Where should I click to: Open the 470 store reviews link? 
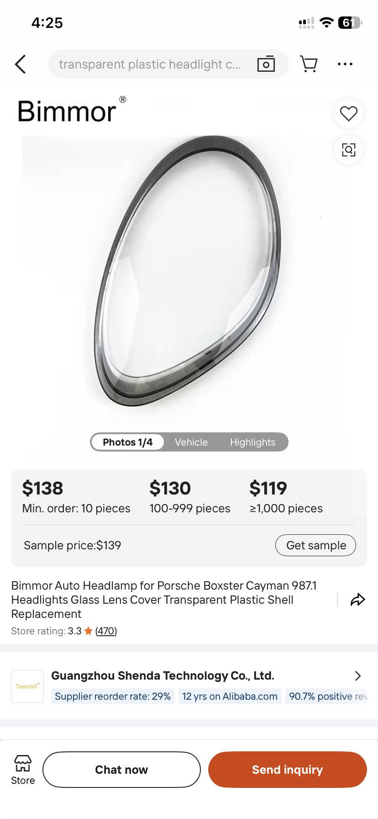106,631
